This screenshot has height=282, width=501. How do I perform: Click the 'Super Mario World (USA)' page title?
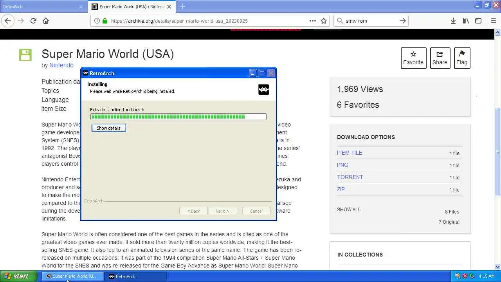pyautogui.click(x=108, y=54)
